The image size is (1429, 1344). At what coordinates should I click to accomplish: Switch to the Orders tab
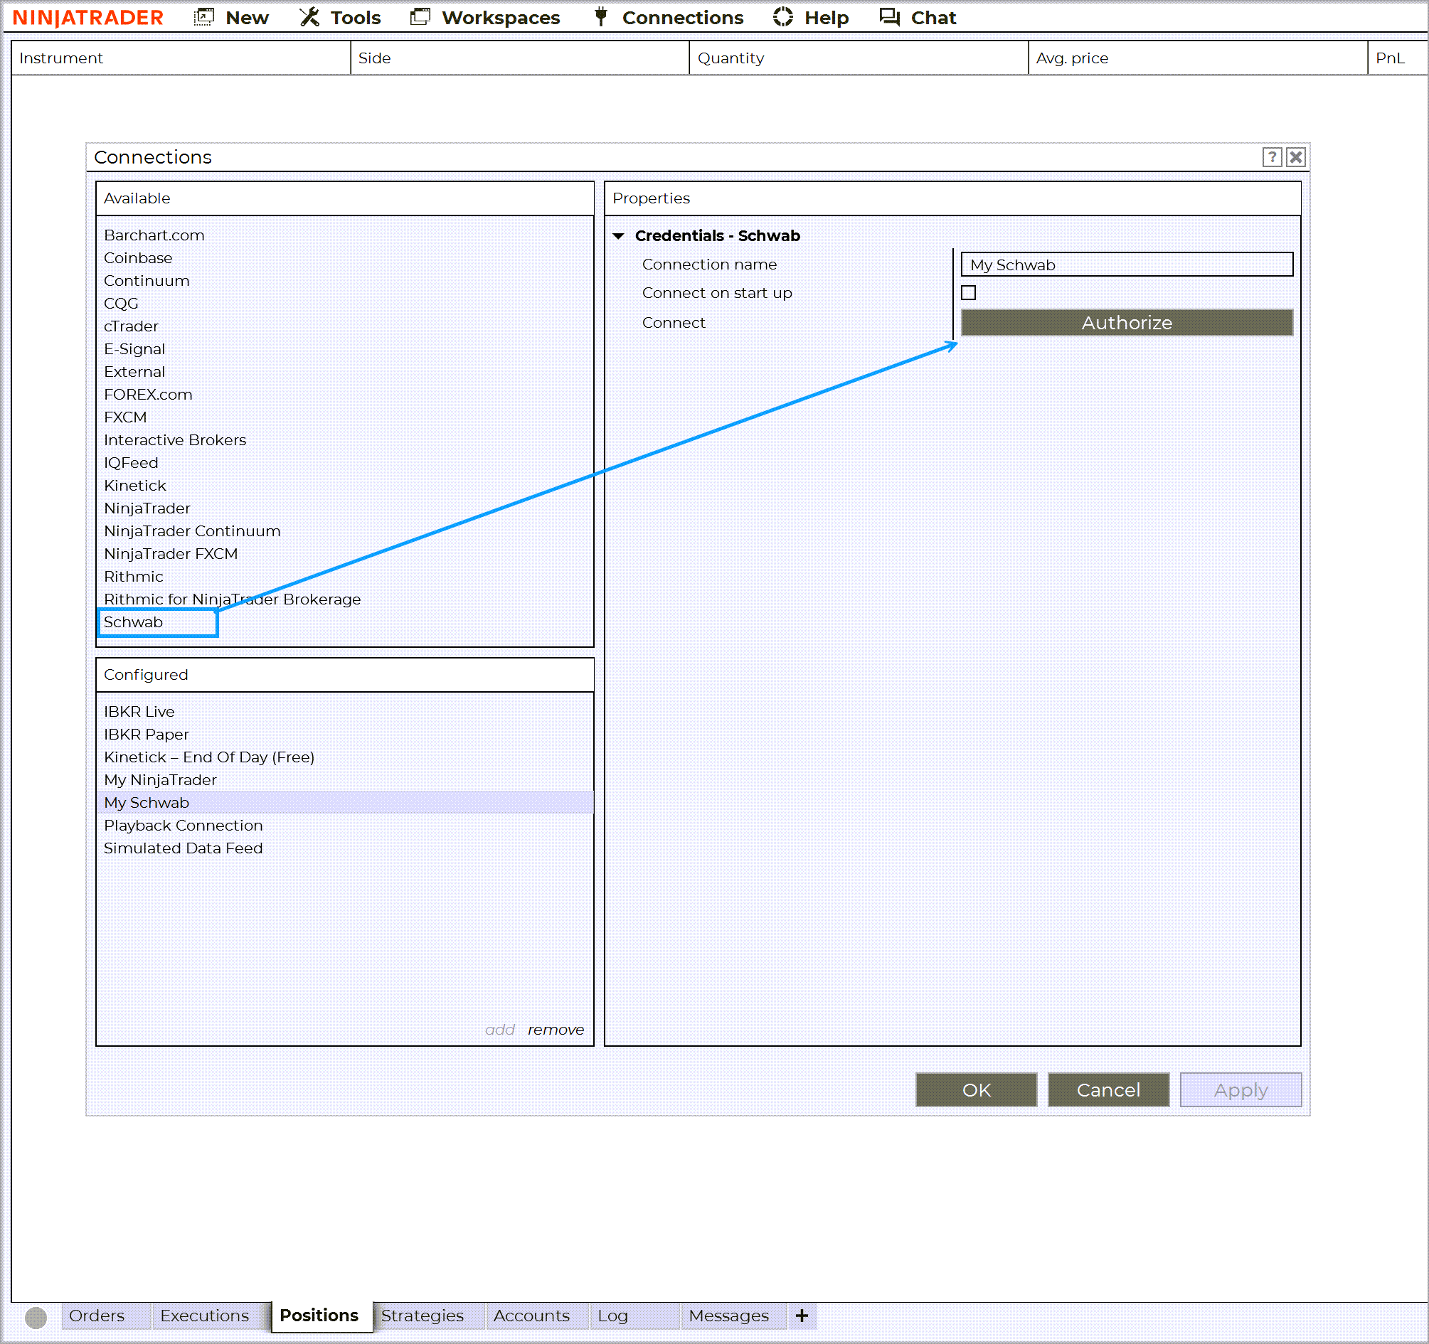point(97,1316)
